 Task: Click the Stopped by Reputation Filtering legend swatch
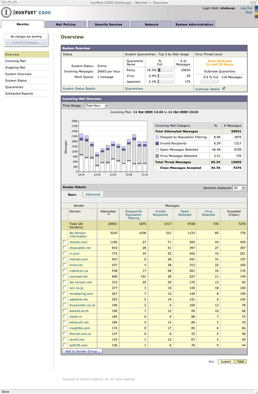tap(157, 137)
